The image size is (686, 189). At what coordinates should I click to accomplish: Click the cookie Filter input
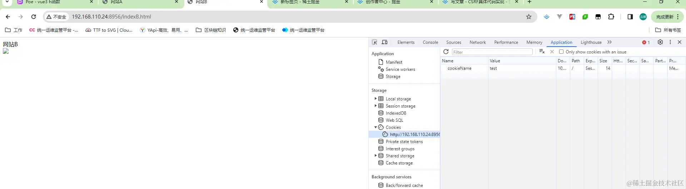[492, 52]
